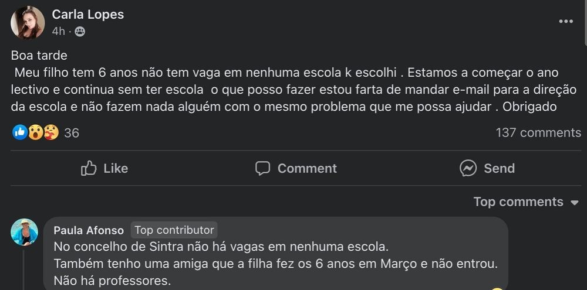The image size is (587, 290).
Task: Click the Top contributor badge
Action: (173, 230)
